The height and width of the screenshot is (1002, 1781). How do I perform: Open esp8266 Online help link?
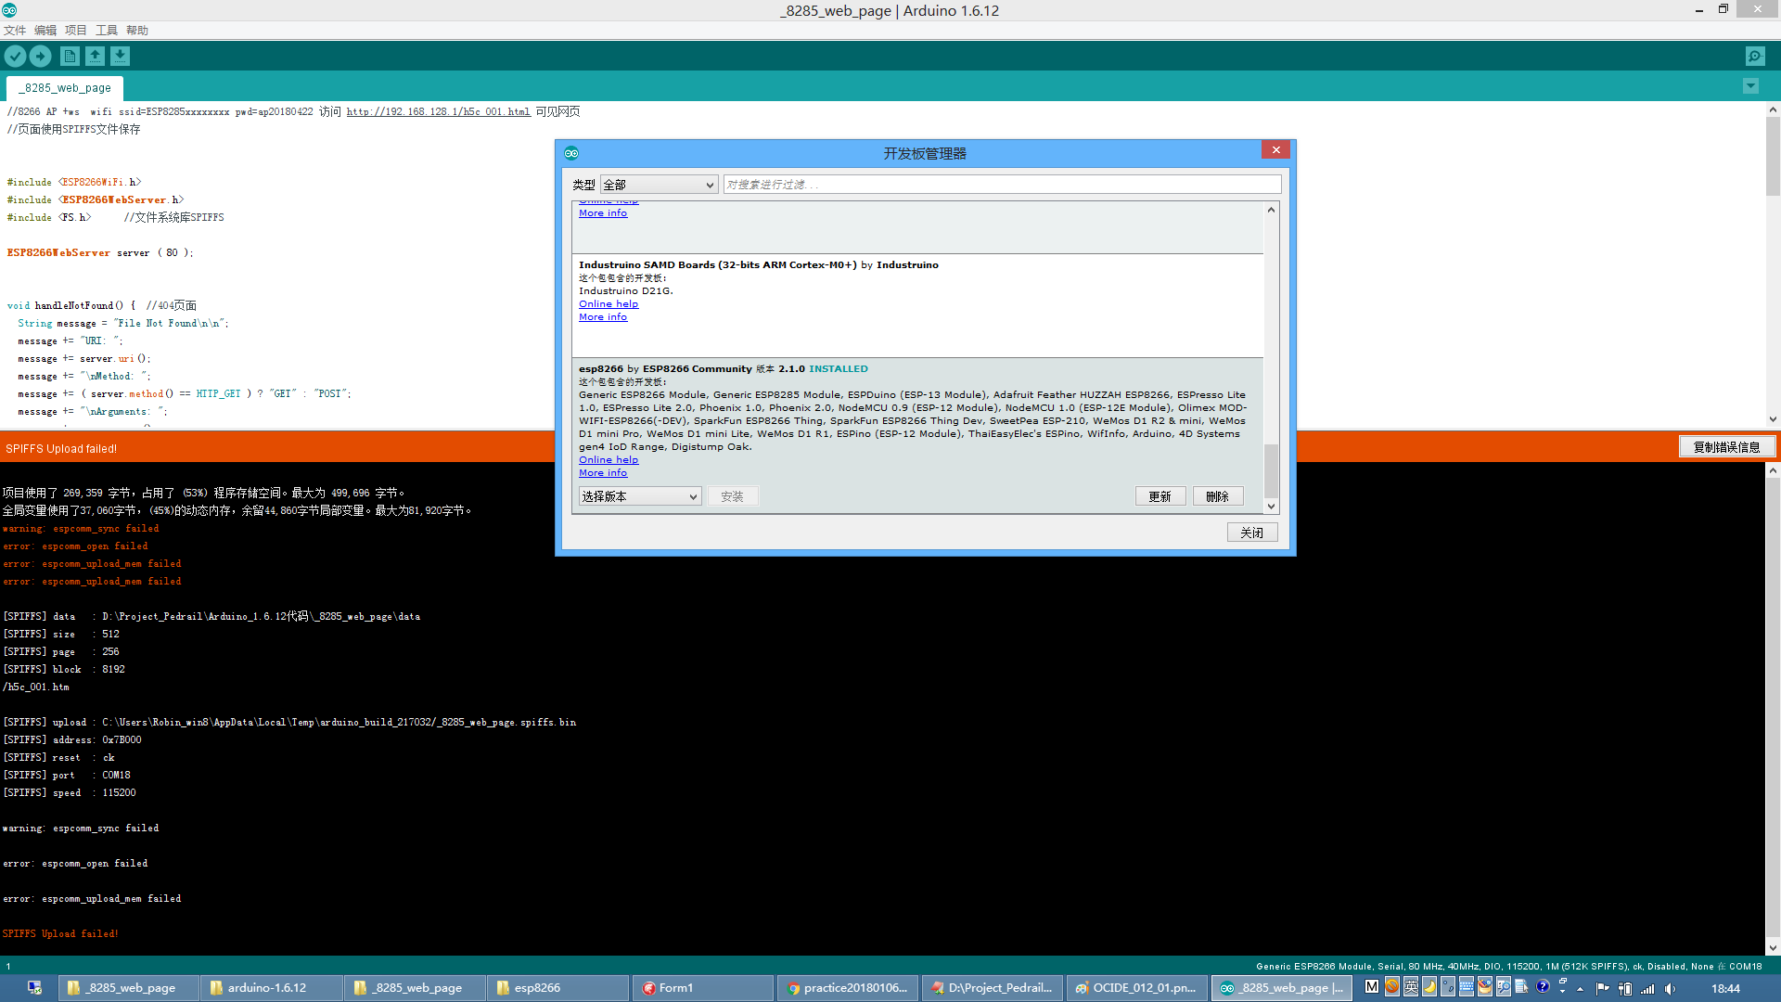click(x=609, y=460)
